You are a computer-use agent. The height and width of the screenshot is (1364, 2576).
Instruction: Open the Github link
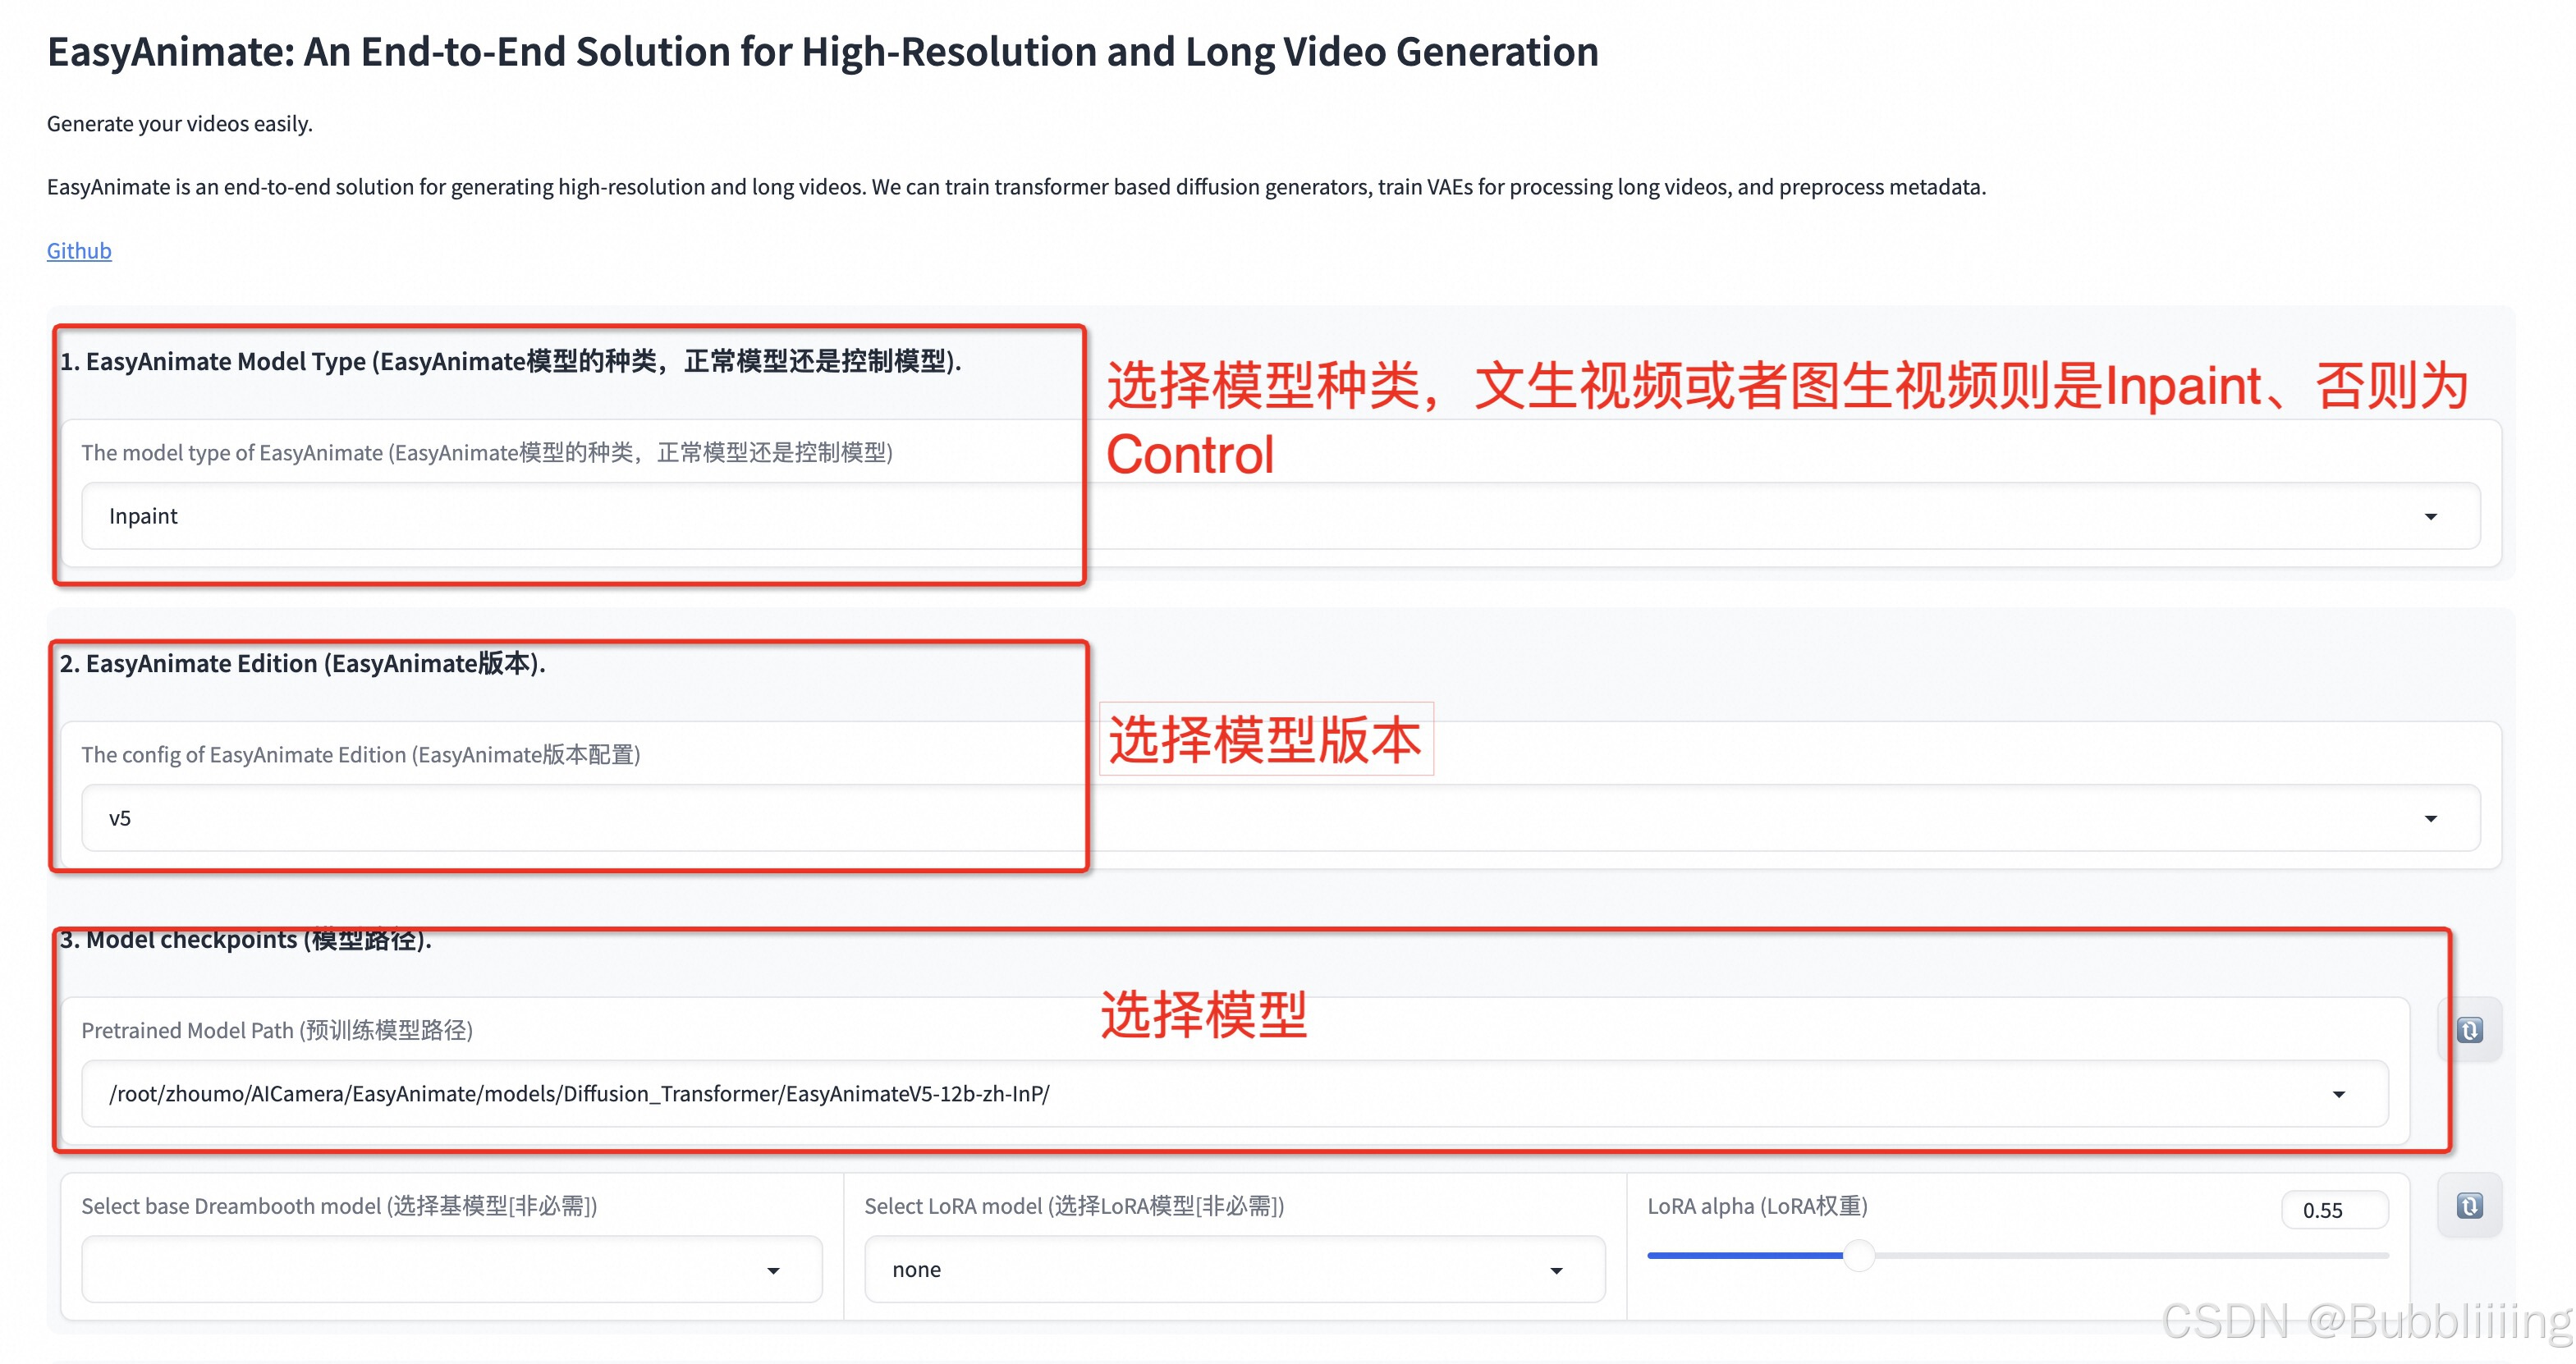[x=79, y=250]
